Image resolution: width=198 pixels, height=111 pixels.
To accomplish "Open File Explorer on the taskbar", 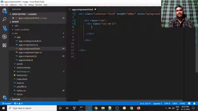I will tap(103, 108).
